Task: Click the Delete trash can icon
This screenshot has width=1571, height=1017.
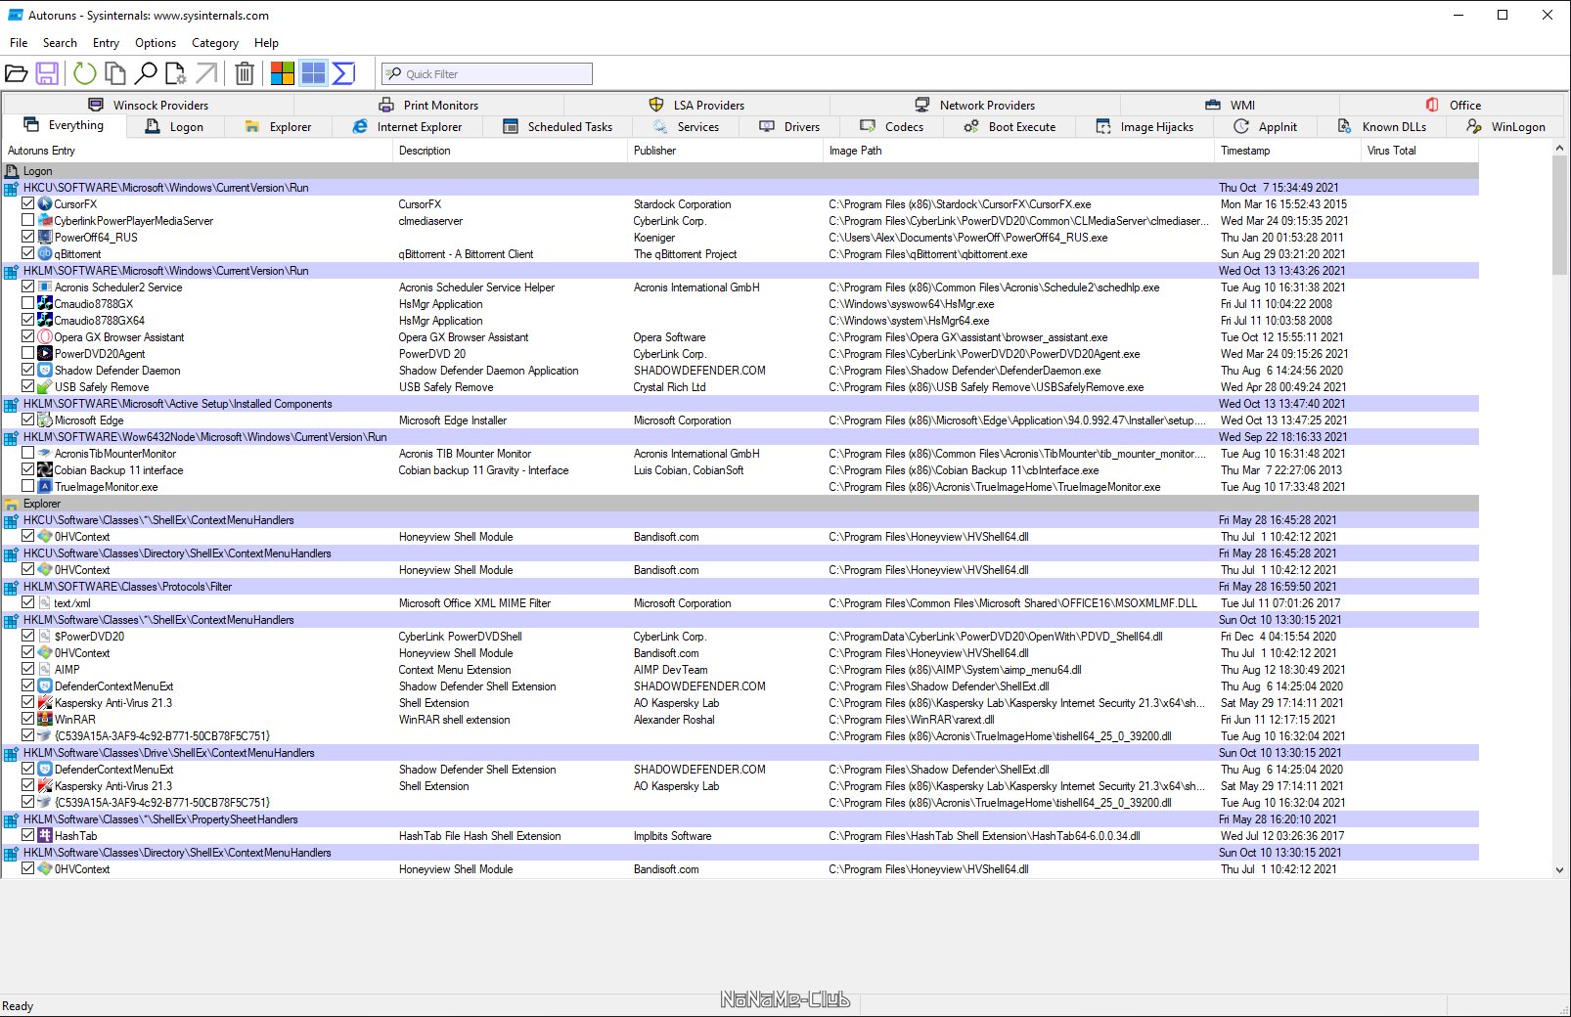Action: [x=245, y=73]
